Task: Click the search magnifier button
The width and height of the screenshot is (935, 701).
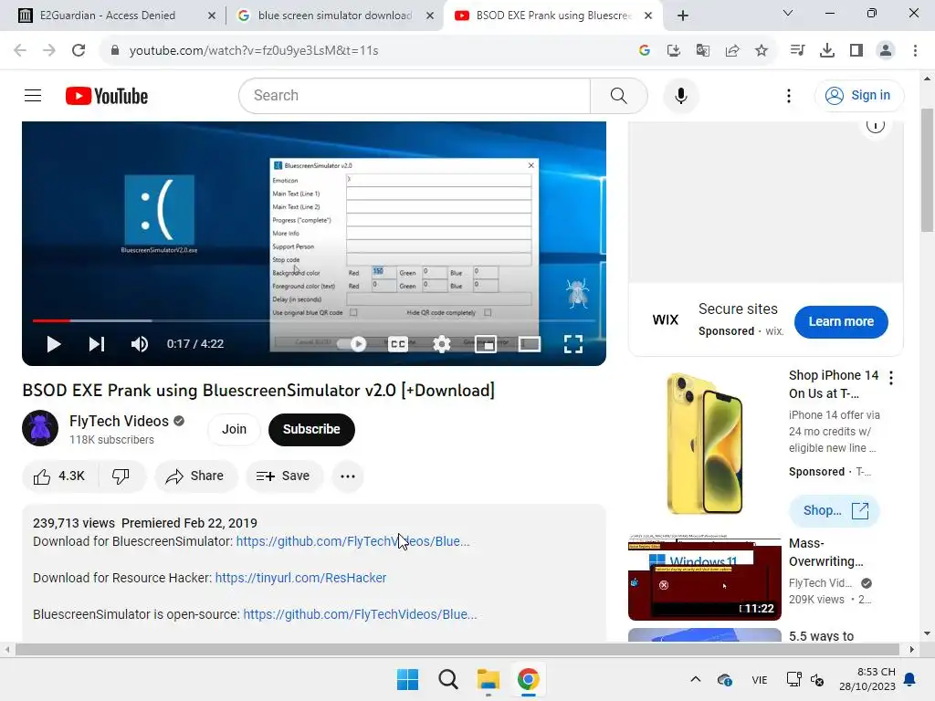Action: (x=618, y=95)
